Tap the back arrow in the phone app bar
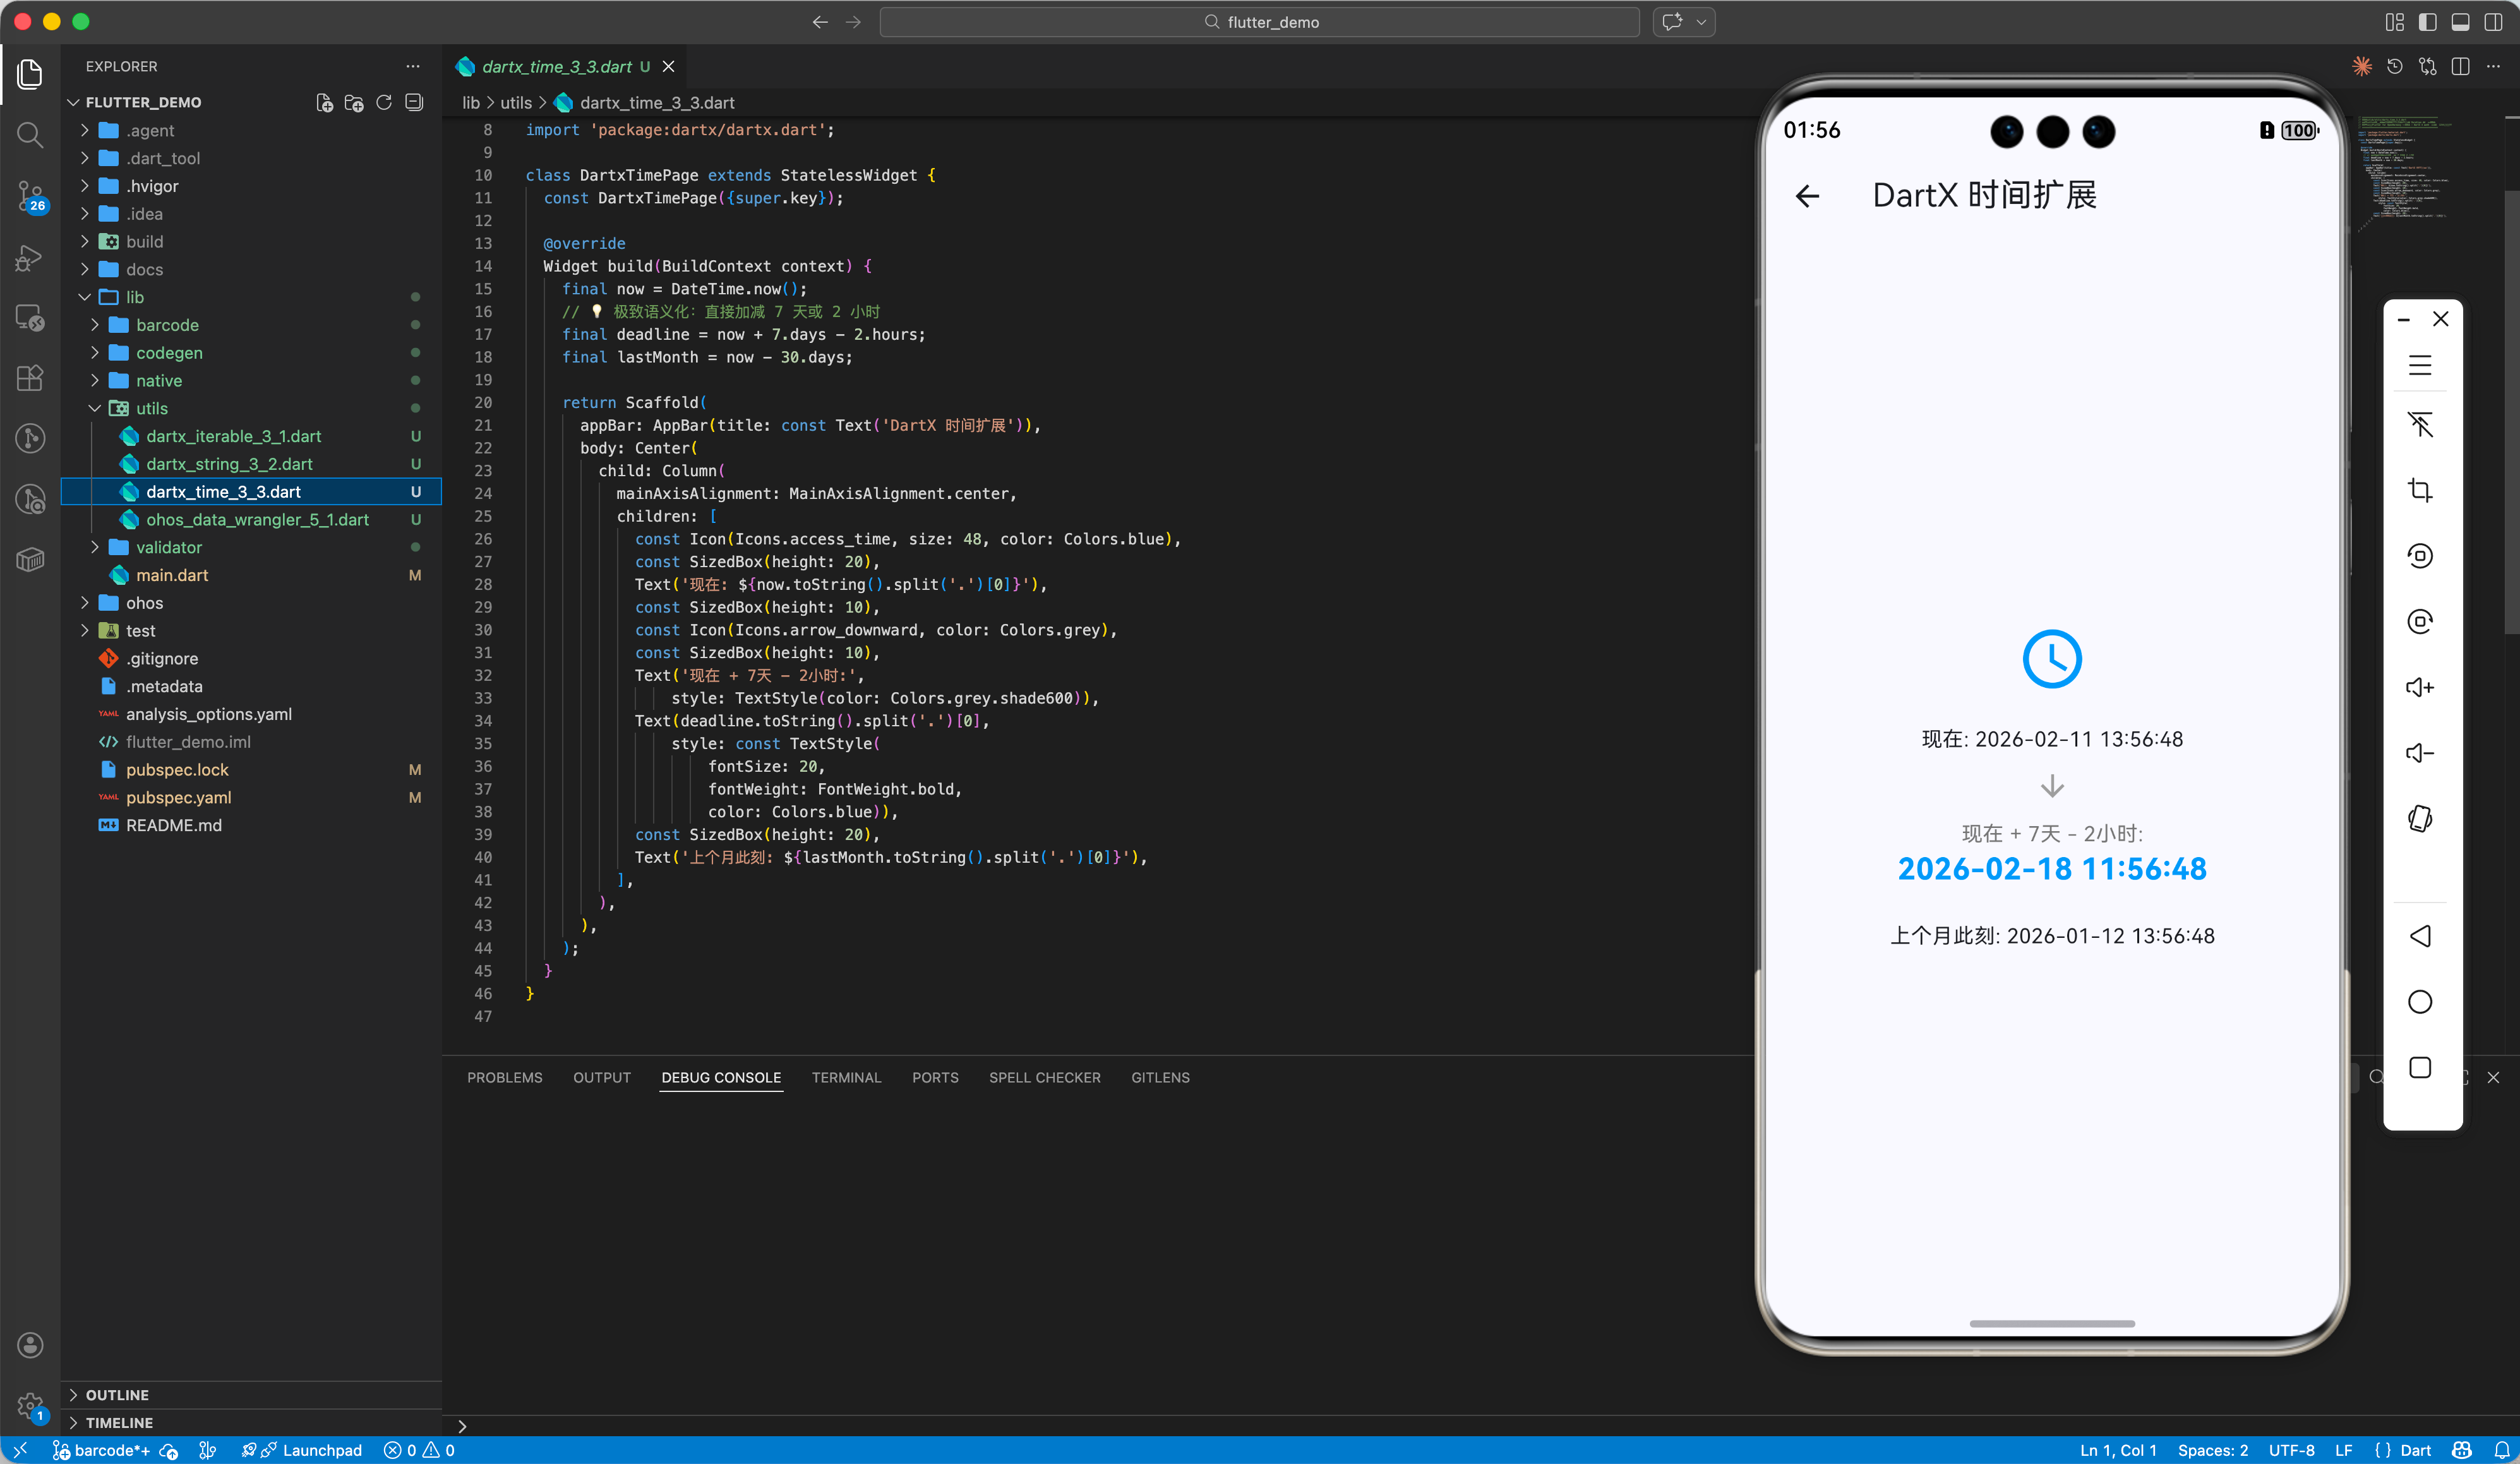Image resolution: width=2520 pixels, height=1464 pixels. coord(1807,196)
